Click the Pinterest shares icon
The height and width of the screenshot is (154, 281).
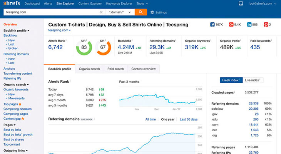(x=266, y=25)
